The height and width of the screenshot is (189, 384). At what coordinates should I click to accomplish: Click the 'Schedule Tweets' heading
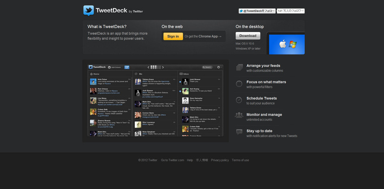pos(262,98)
